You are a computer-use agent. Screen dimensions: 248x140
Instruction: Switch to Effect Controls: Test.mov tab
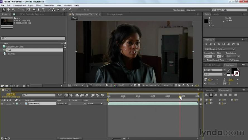(32, 14)
